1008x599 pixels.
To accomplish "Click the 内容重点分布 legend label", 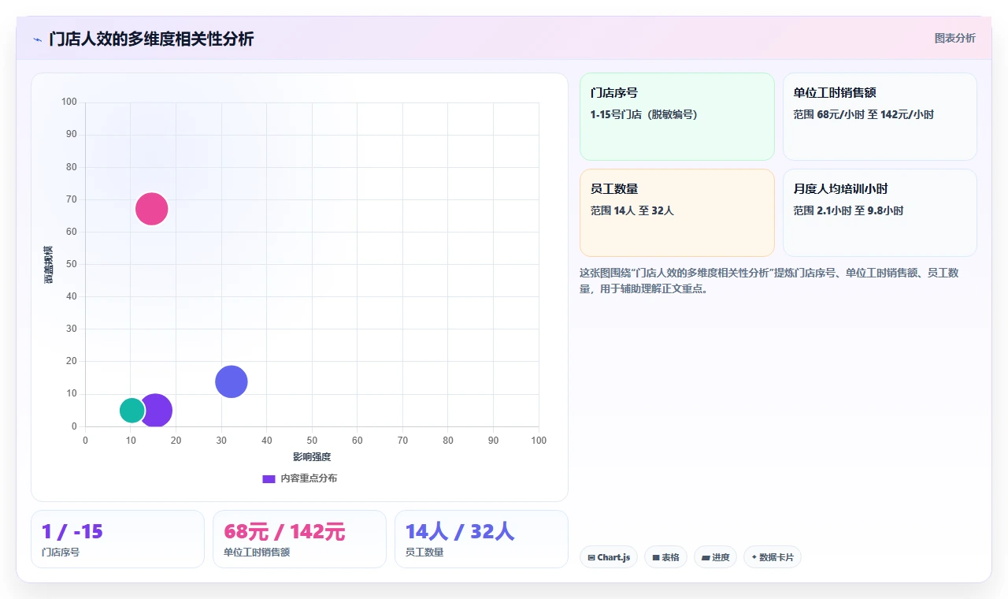I will click(x=309, y=478).
